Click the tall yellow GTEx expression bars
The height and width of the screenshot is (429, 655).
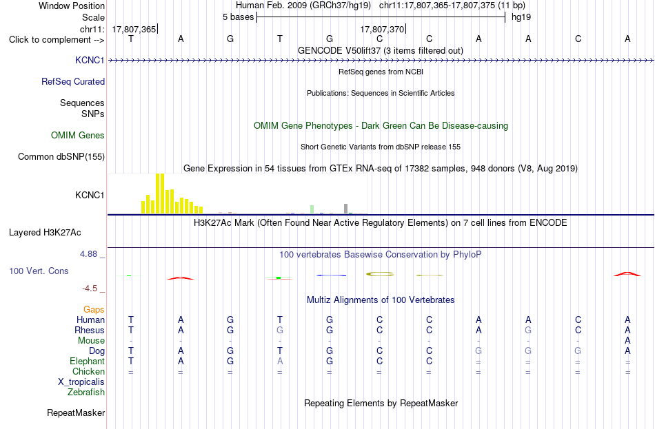[160, 193]
